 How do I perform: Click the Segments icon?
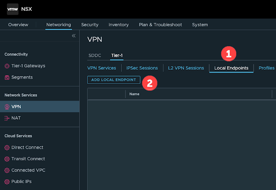point(7,77)
